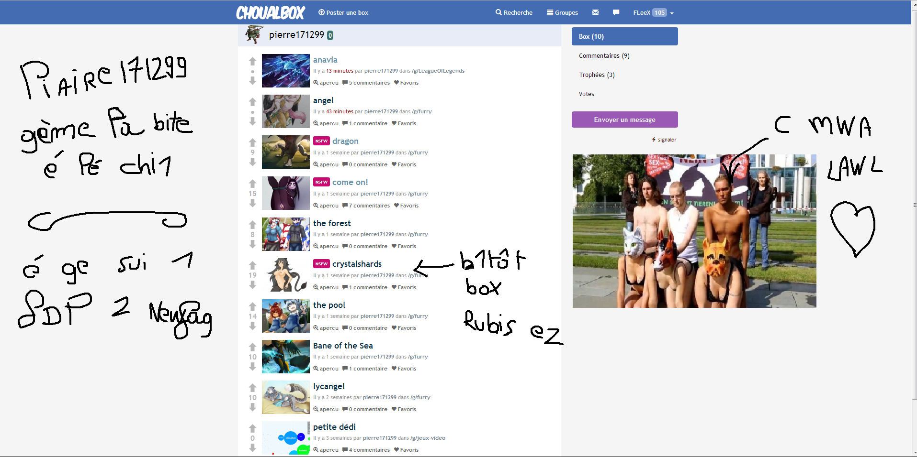Add the pool to Favoris

coord(404,328)
